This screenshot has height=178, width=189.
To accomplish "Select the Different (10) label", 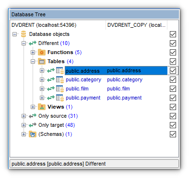I will click(x=54, y=43).
